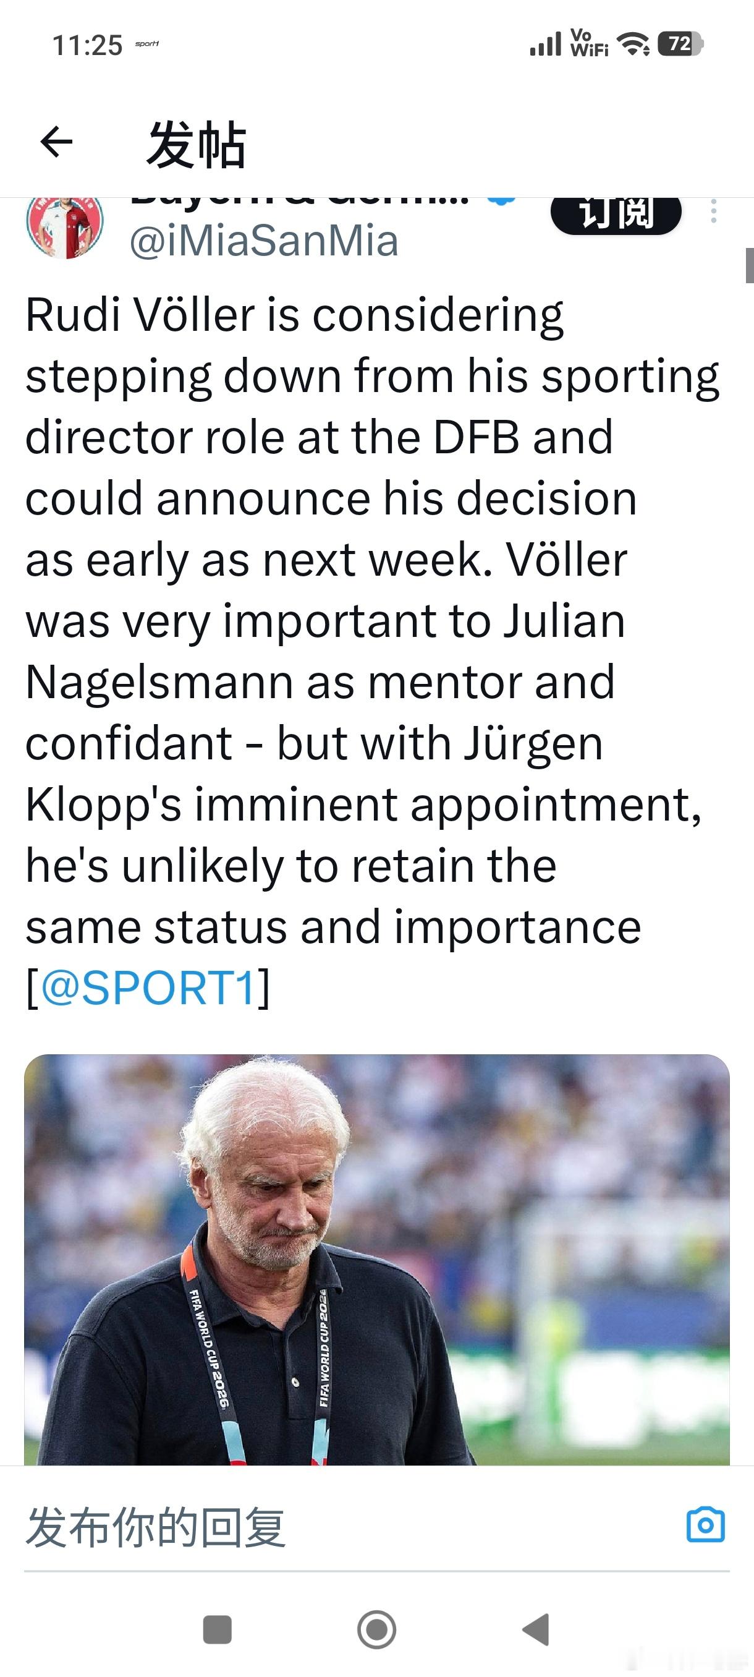Image resolution: width=754 pixels, height=1677 pixels.
Task: Tap the camera icon in the reply bar
Action: point(706,1526)
